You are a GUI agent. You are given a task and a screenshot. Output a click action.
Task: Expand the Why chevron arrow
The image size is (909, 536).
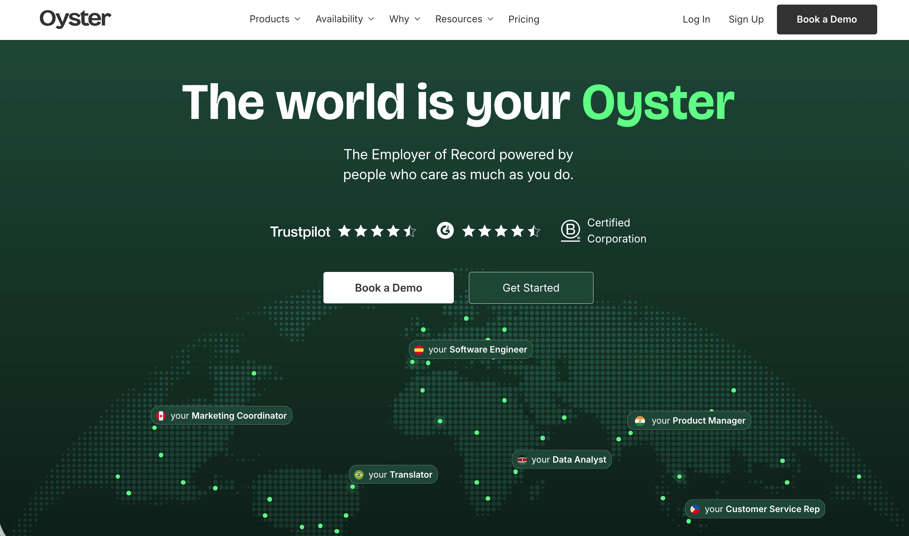point(417,19)
